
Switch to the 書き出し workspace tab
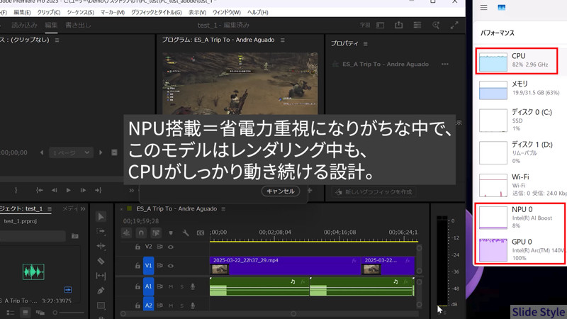(x=79, y=26)
